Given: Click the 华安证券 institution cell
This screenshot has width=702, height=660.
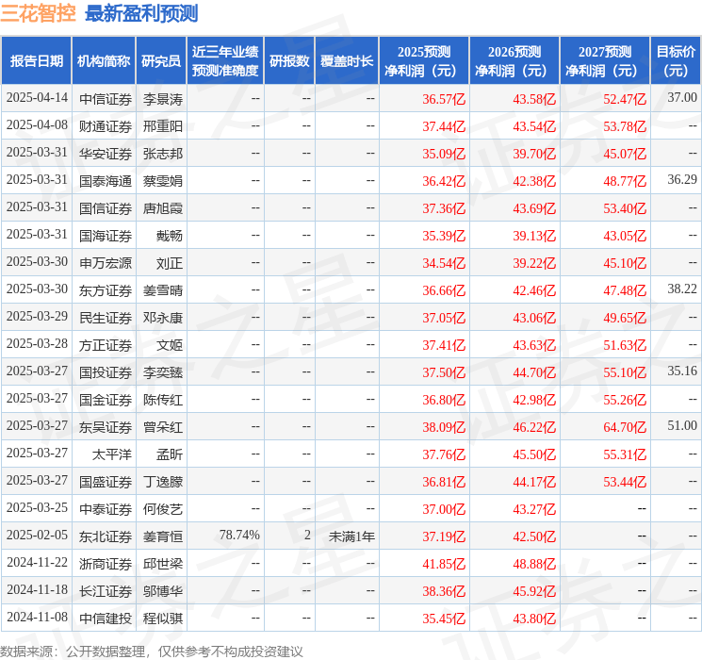Looking at the screenshot, I should 106,154.
